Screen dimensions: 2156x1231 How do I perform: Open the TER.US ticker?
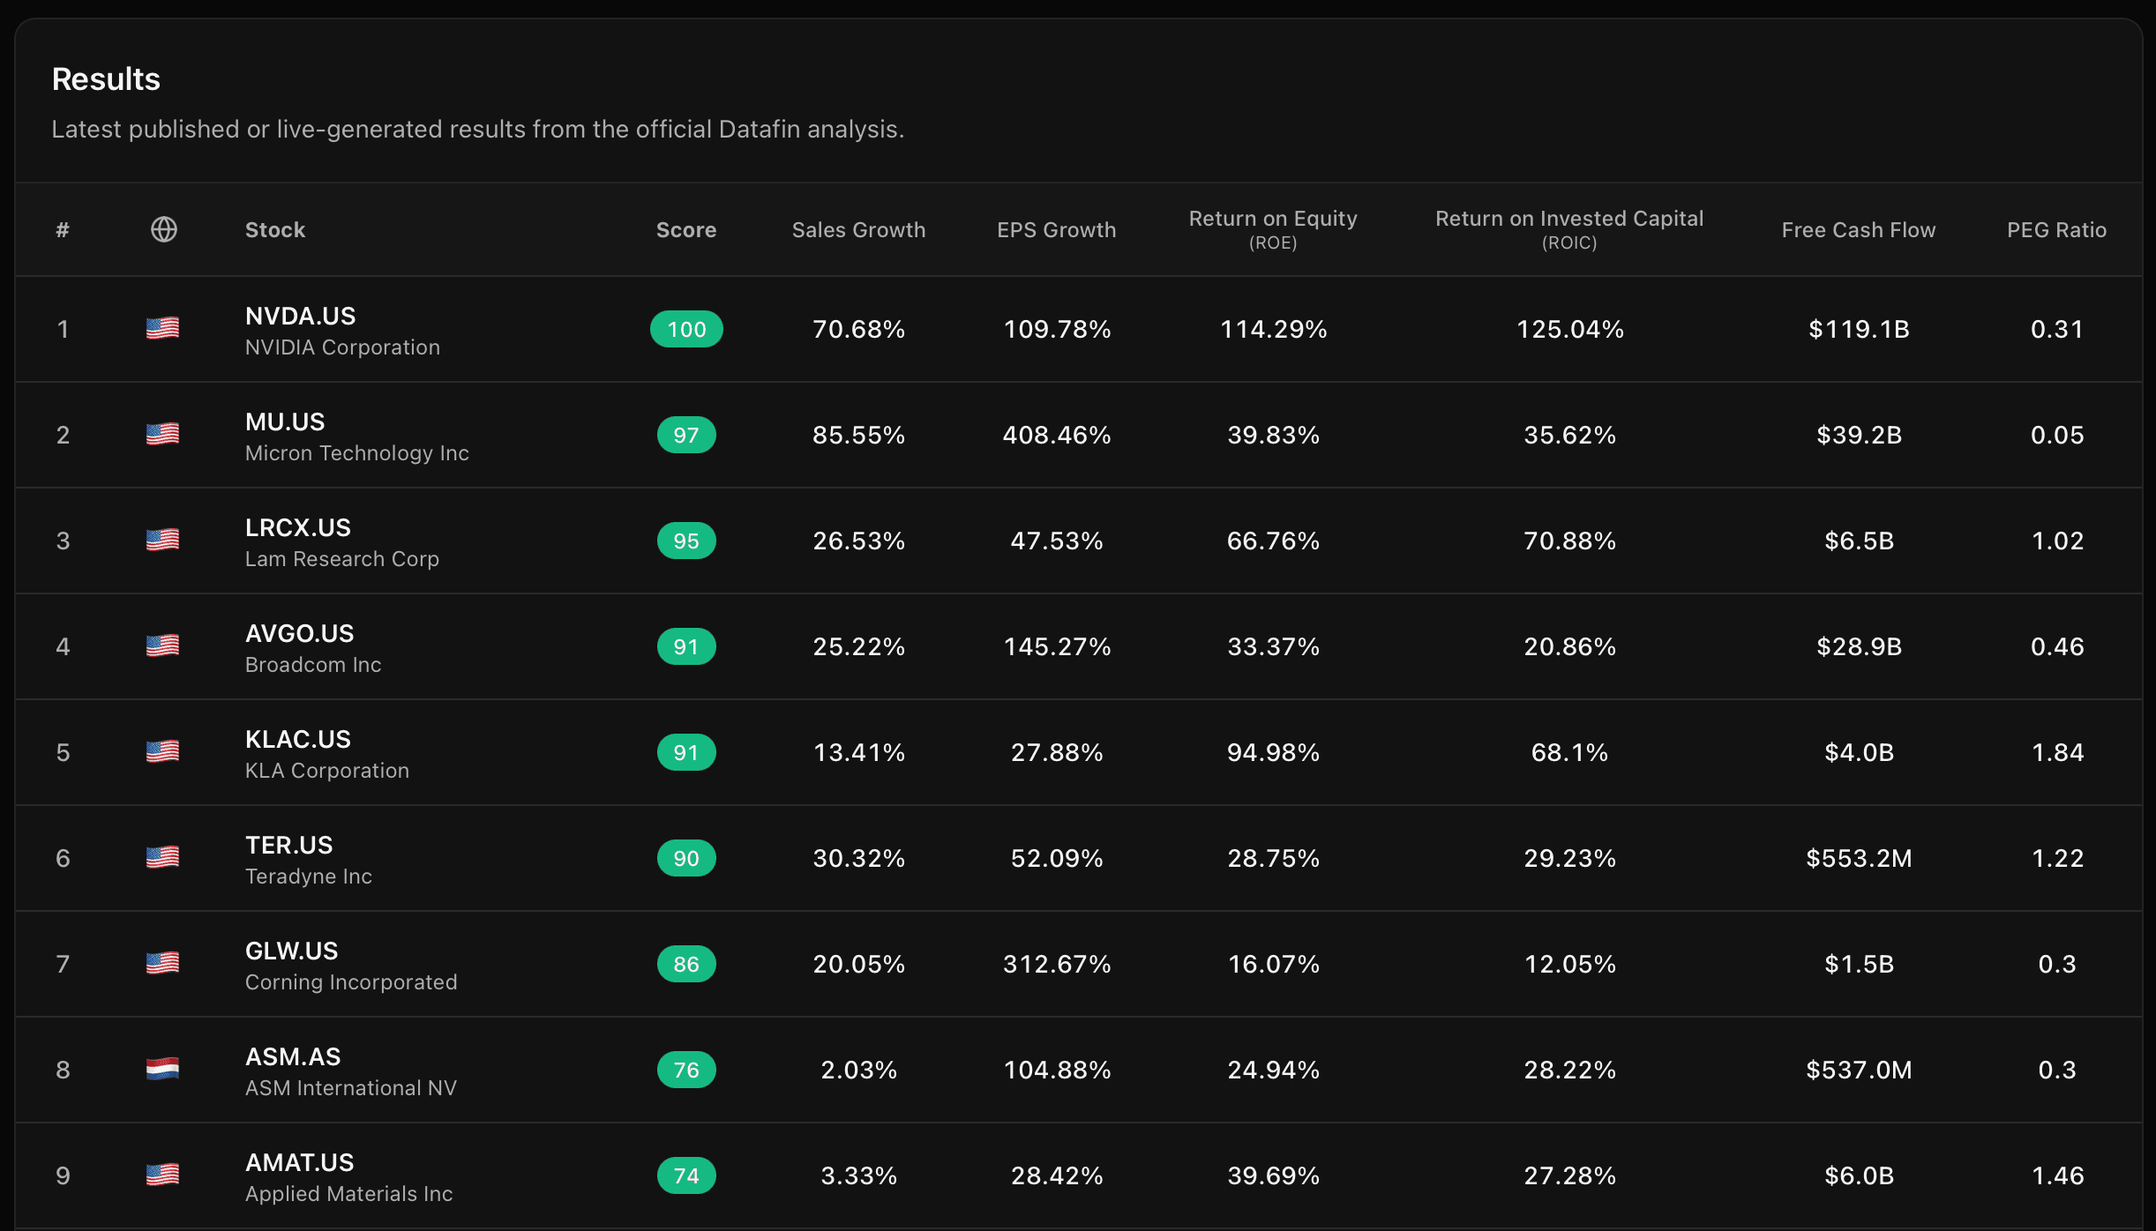pyautogui.click(x=289, y=845)
